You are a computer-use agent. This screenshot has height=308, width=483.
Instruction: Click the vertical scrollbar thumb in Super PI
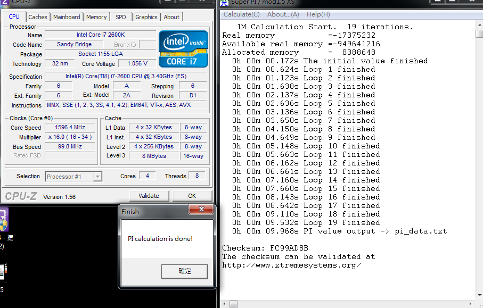point(480,34)
